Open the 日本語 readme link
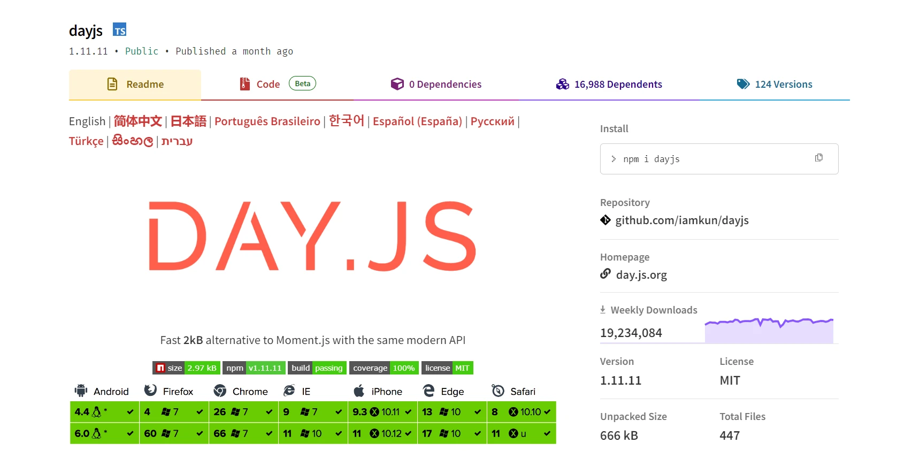This screenshot has height=451, width=897. pos(188,121)
